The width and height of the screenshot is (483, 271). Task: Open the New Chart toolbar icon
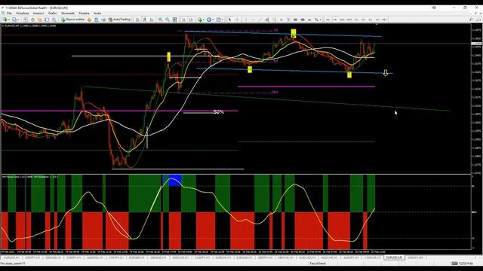[5, 20]
